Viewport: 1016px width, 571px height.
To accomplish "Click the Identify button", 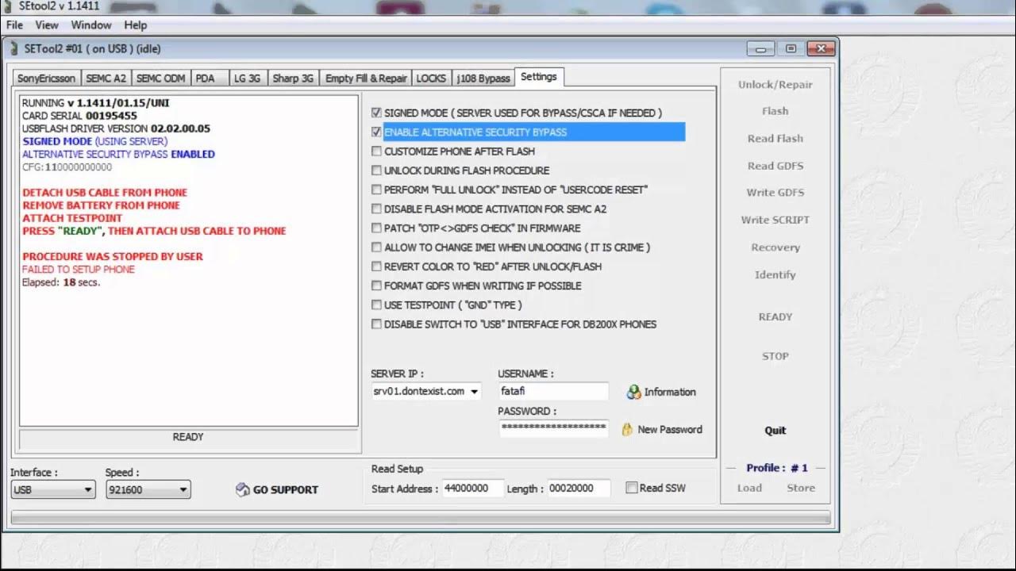I will 775,274.
